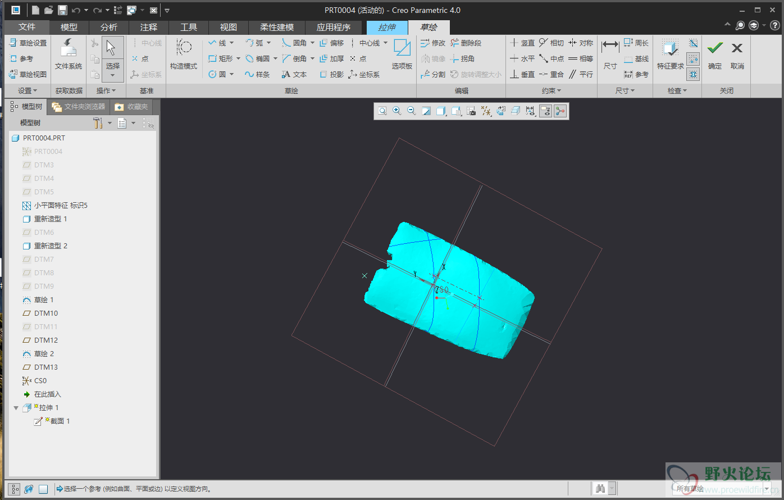Open the 约束 group dropdown
The width and height of the screenshot is (784, 500).
(551, 90)
